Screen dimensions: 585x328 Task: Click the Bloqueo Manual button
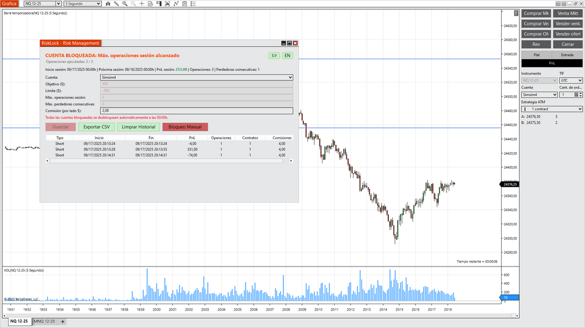tap(185, 127)
